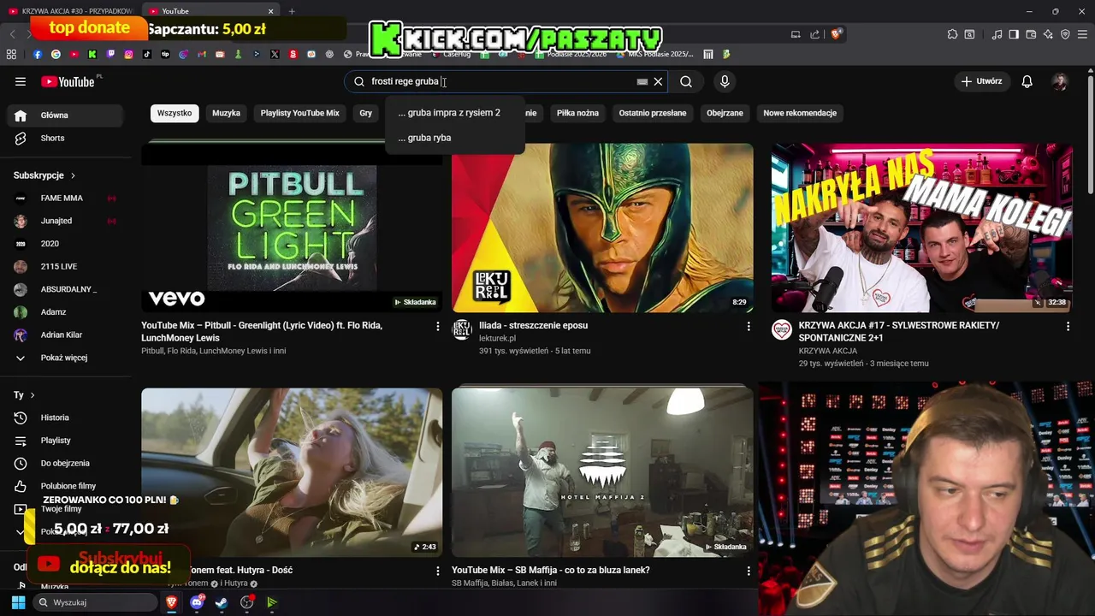Open 2115 LIVE subscription channel

66,267
